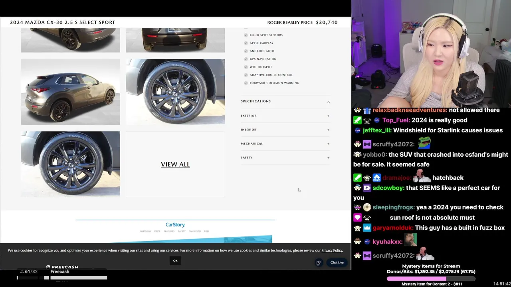The height and width of the screenshot is (287, 511).
Task: Click the Blind Spot Sensors checkmark icon
Action: (246, 35)
